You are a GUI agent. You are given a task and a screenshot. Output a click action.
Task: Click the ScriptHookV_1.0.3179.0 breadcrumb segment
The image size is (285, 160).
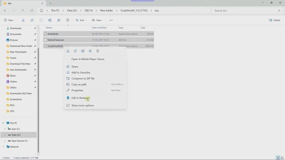(134, 11)
